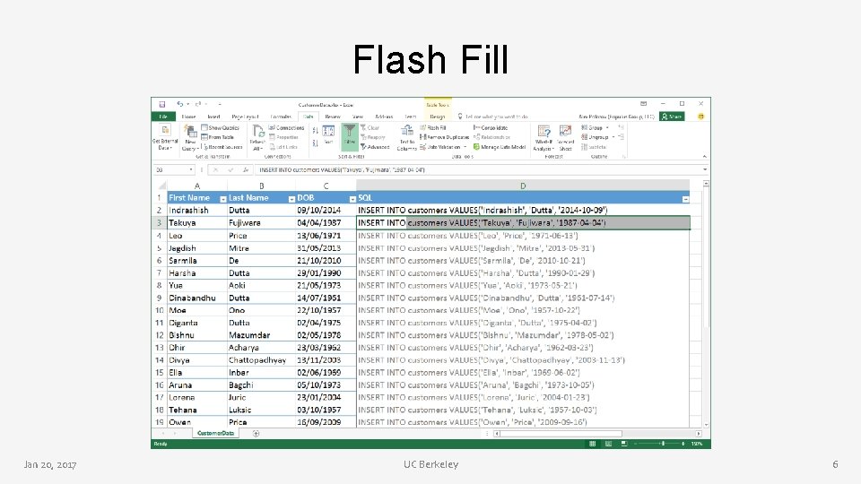The height and width of the screenshot is (484, 861).
Task: Click the Insert Function fx icon
Action: pyautogui.click(x=246, y=170)
